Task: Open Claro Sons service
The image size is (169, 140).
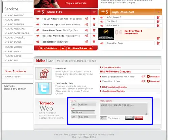Action: [13, 20]
